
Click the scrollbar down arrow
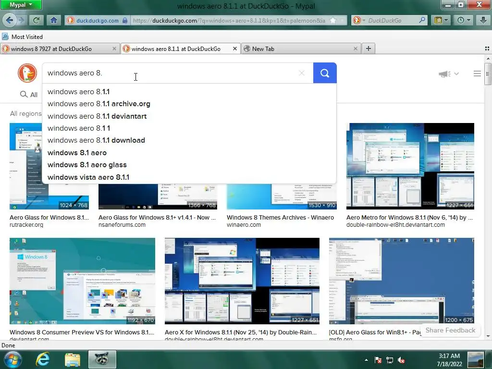488,336
